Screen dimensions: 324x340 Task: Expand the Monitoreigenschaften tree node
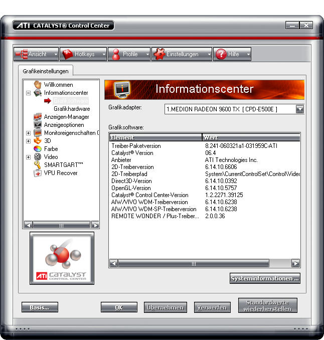pos(28,133)
